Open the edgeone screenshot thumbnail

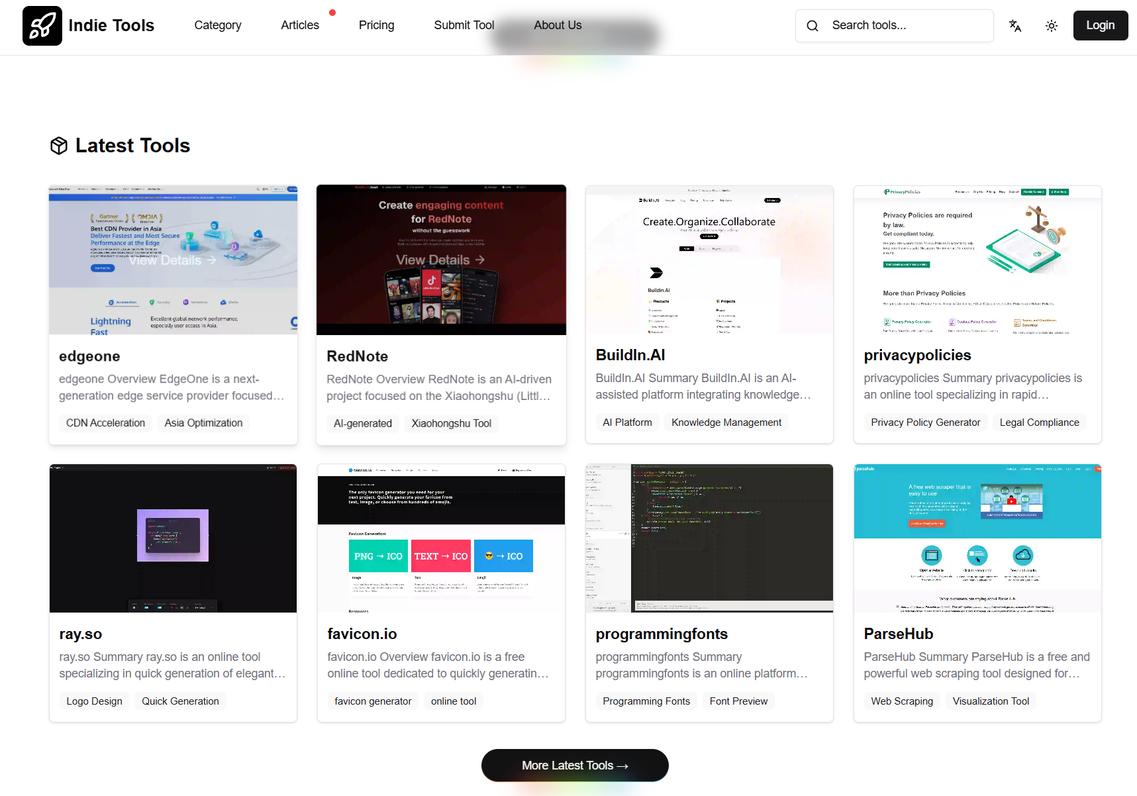(x=173, y=260)
